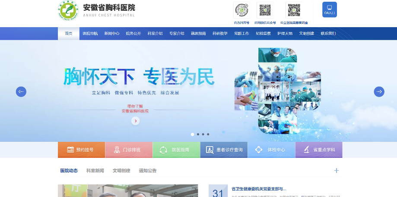
Task: Open the 首页 nav item
Action: click(69, 33)
